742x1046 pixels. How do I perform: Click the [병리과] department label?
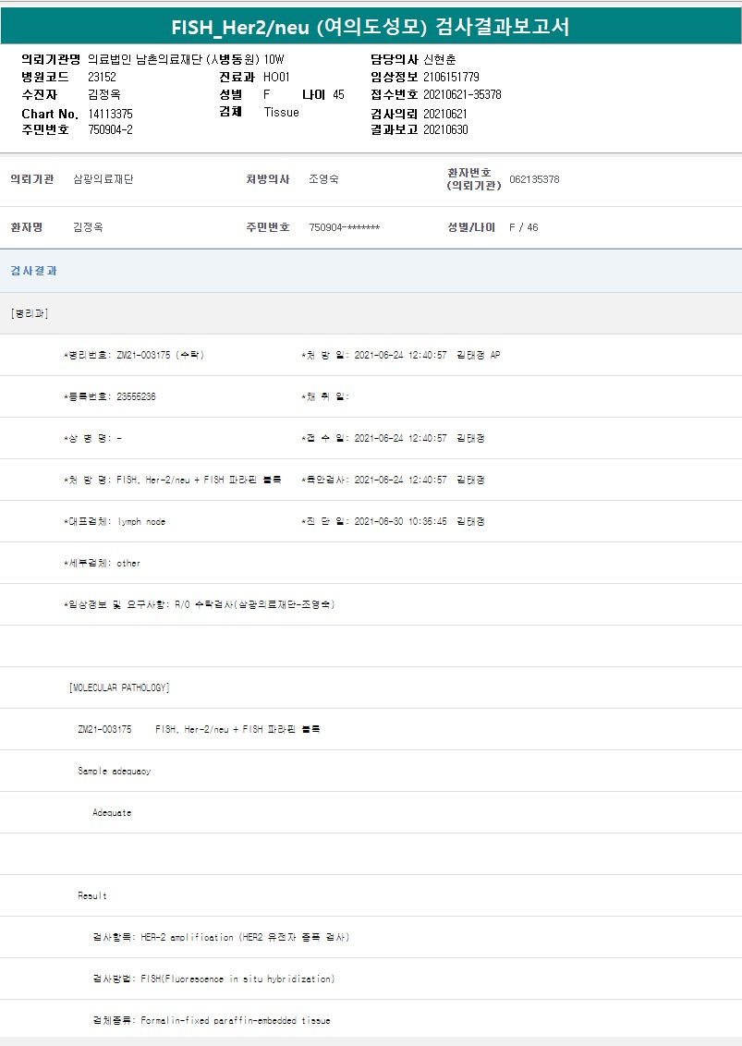coord(29,313)
